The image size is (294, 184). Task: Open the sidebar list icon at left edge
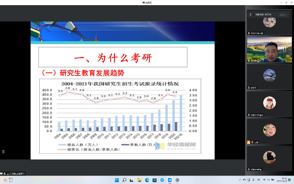[3, 151]
